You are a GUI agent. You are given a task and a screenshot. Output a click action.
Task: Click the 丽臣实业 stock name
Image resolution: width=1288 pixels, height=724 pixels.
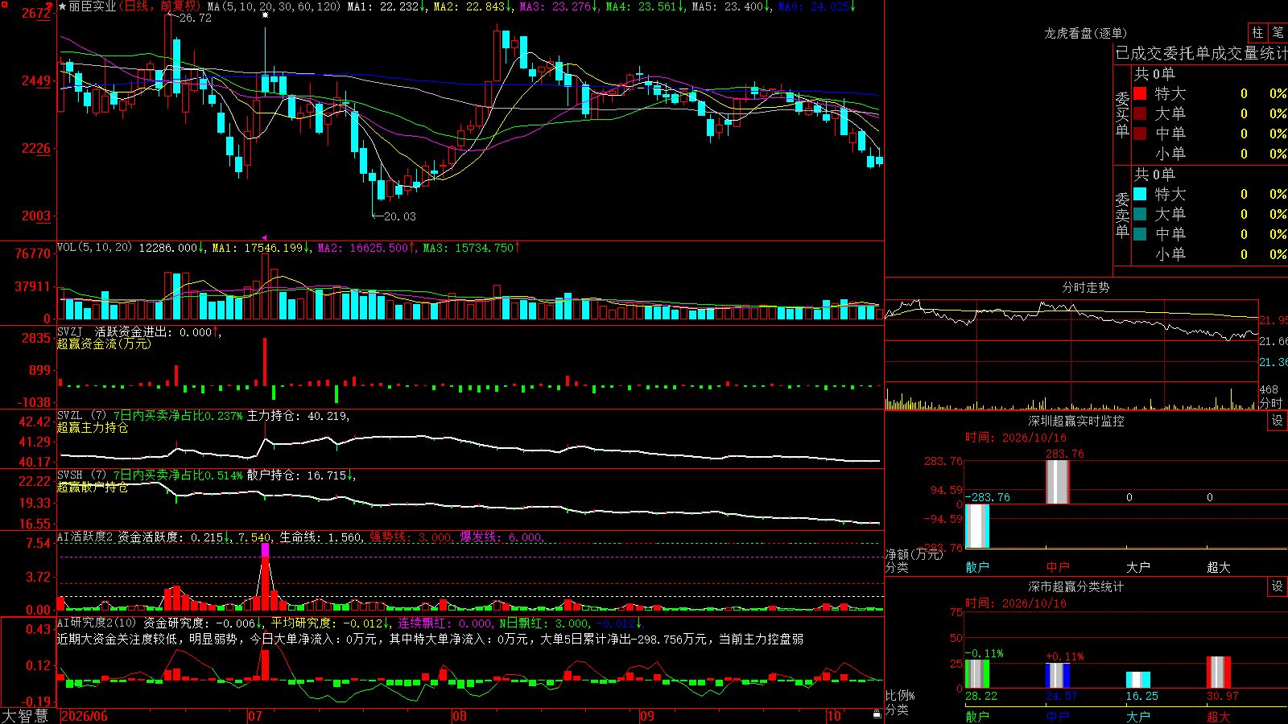pos(93,6)
